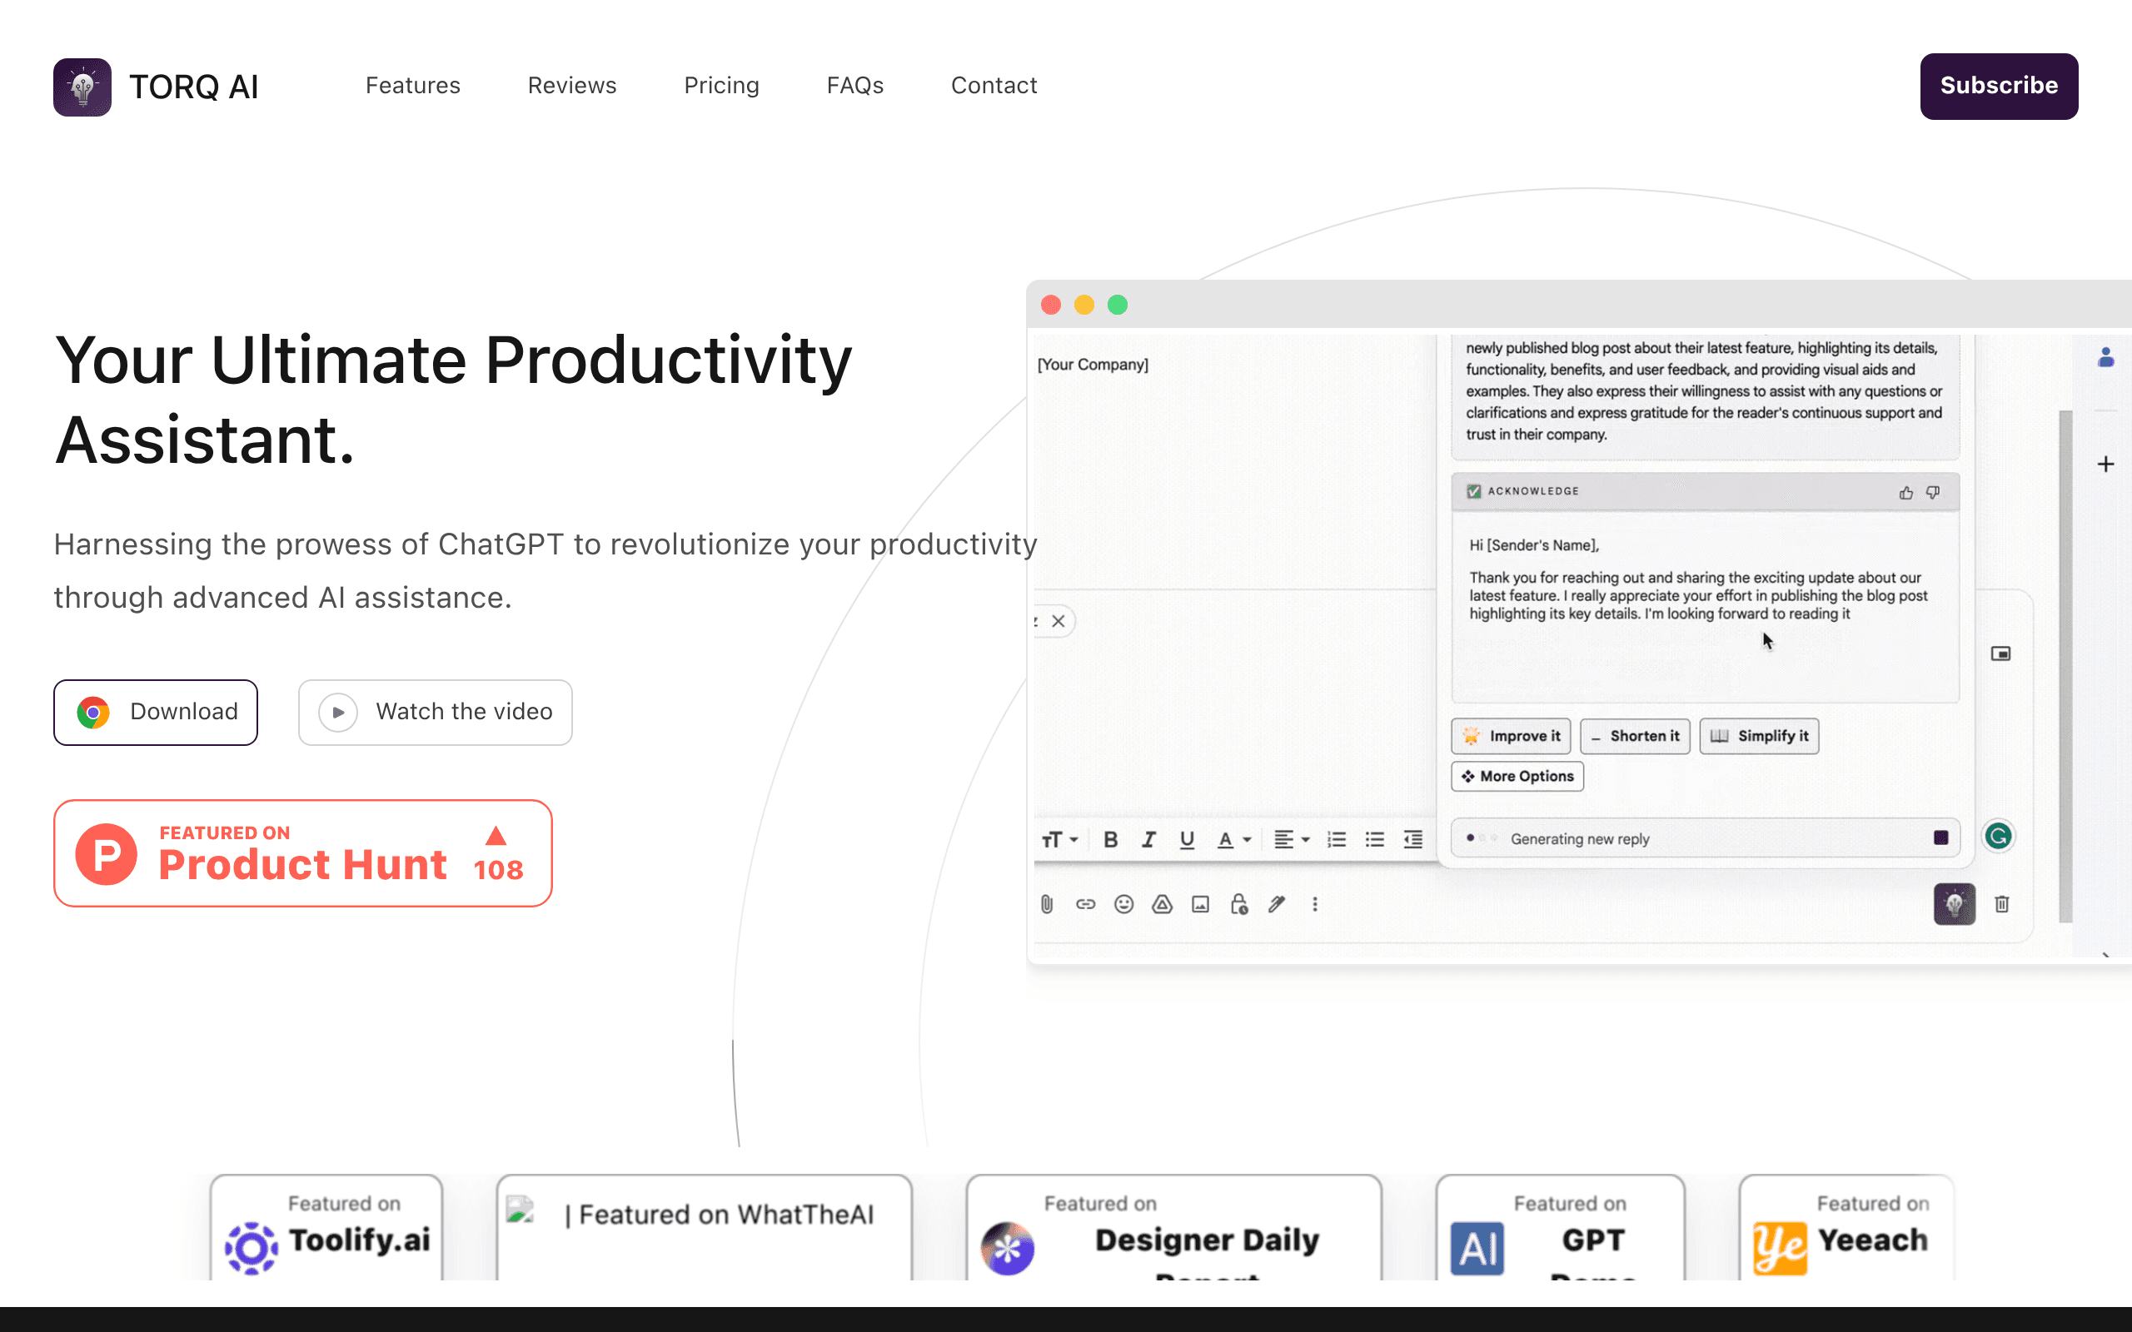Click the Generating new reply field
The image size is (2132, 1332).
1705,837
